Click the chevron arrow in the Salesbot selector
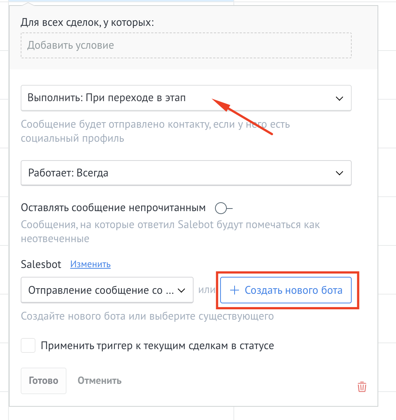Image resolution: width=396 pixels, height=420 pixels. pos(181,290)
